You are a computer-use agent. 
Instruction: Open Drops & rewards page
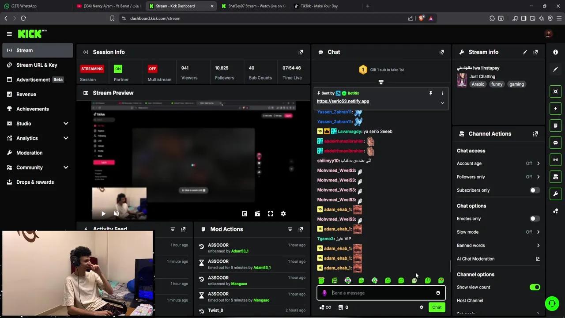point(38,182)
